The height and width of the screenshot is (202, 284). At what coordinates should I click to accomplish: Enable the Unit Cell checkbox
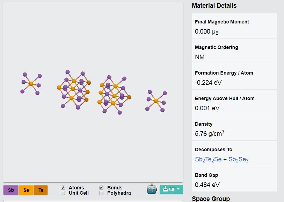63,193
